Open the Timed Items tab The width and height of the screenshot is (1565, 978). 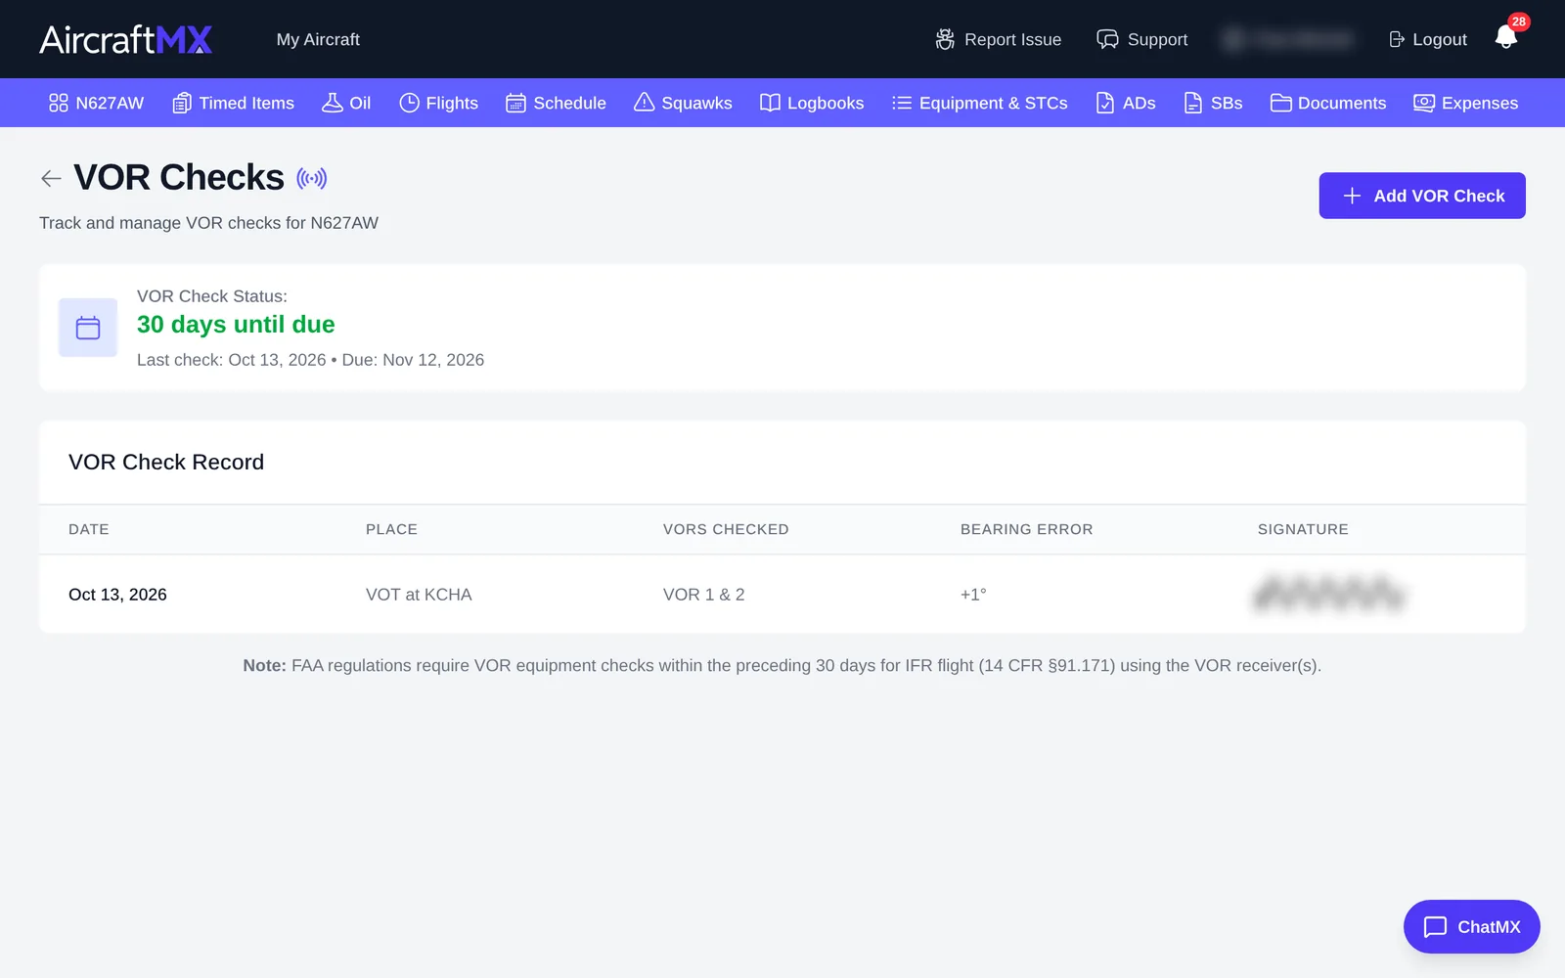click(233, 103)
